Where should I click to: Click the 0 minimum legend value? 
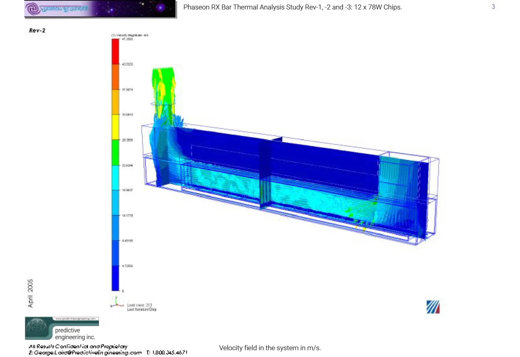tap(123, 291)
